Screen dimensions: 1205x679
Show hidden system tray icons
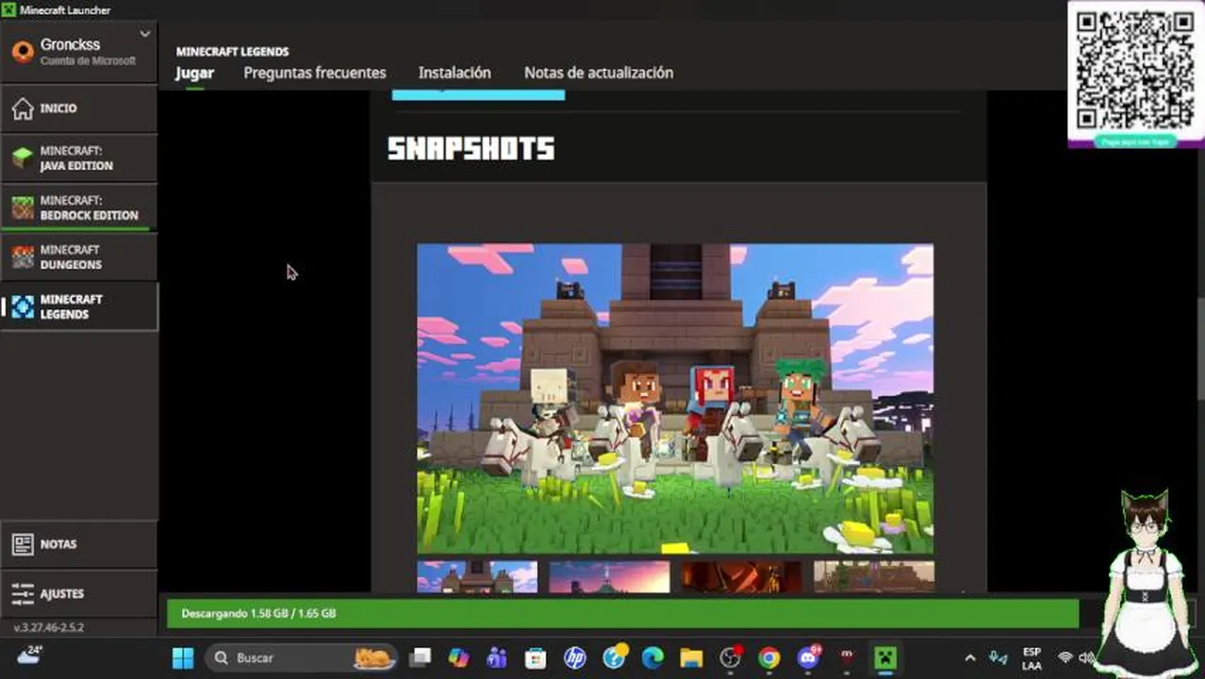click(x=969, y=657)
